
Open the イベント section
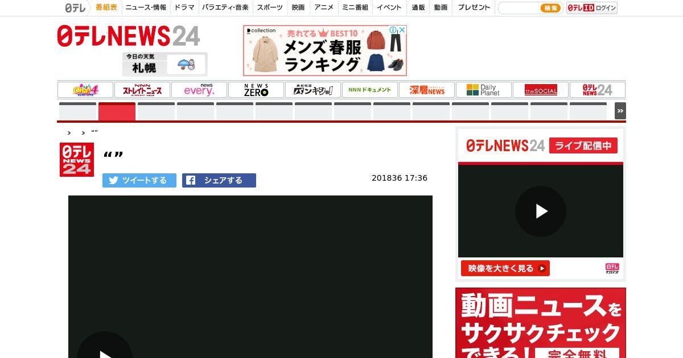389,8
